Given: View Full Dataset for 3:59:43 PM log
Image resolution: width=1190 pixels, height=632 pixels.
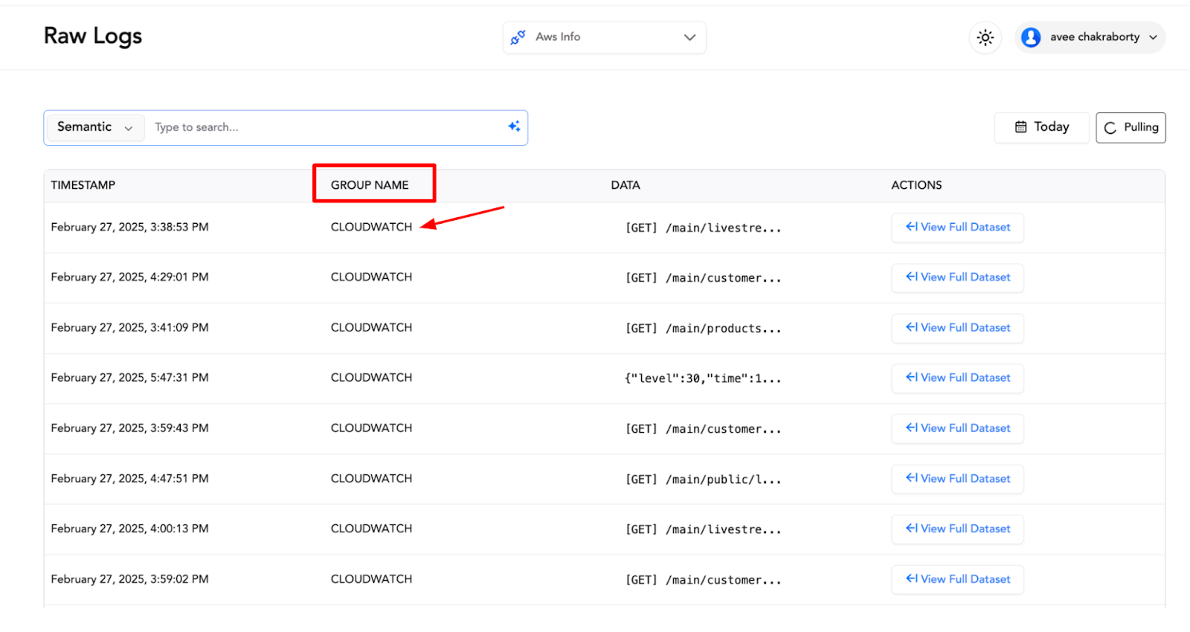Looking at the screenshot, I should pos(958,428).
